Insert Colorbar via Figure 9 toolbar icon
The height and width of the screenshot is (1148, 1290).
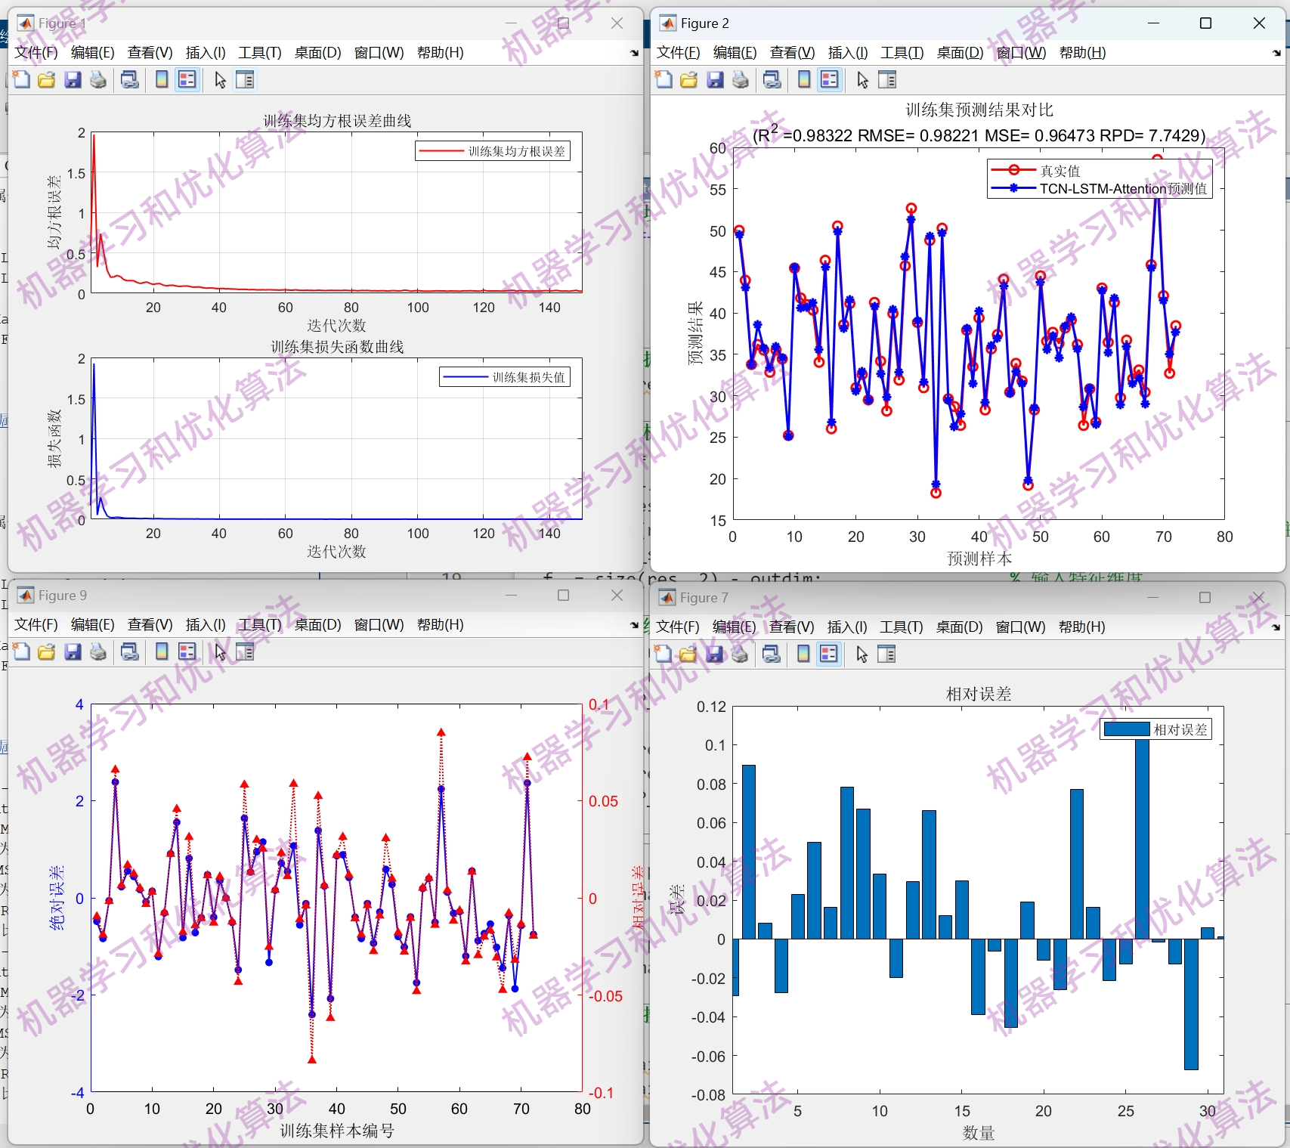pos(162,651)
